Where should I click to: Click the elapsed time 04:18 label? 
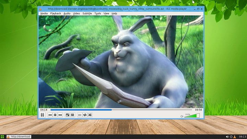pyautogui.click(x=44, y=110)
